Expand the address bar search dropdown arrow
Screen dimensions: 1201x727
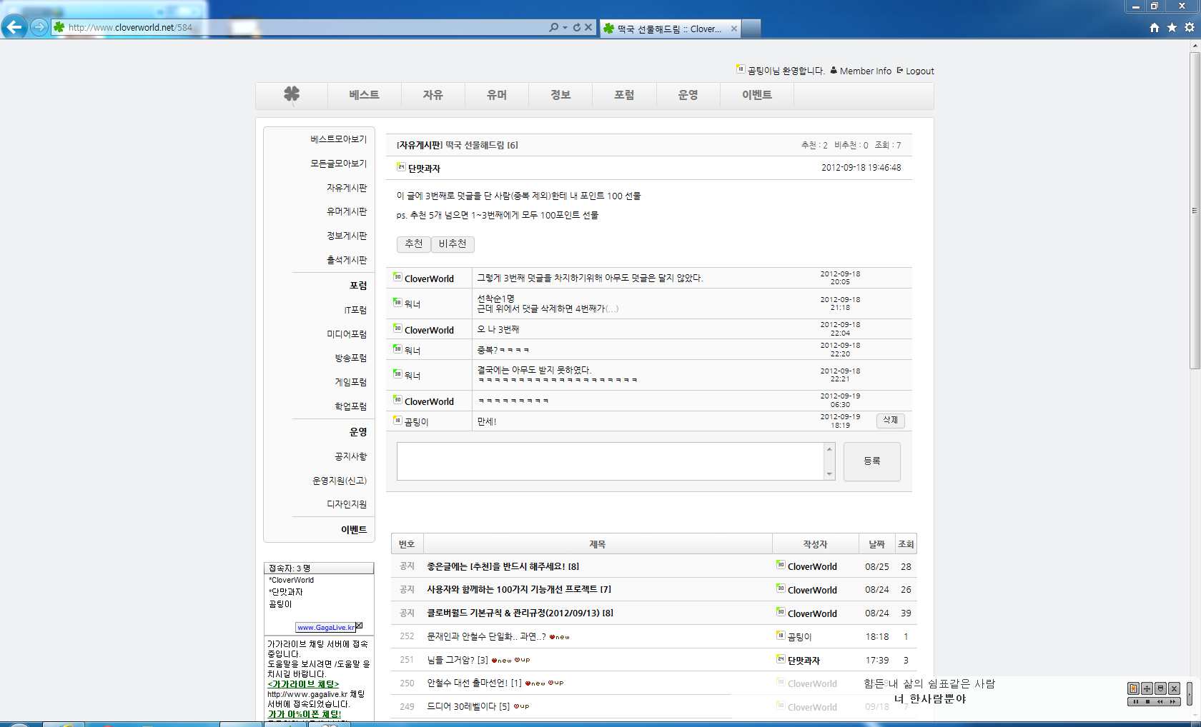tap(565, 28)
